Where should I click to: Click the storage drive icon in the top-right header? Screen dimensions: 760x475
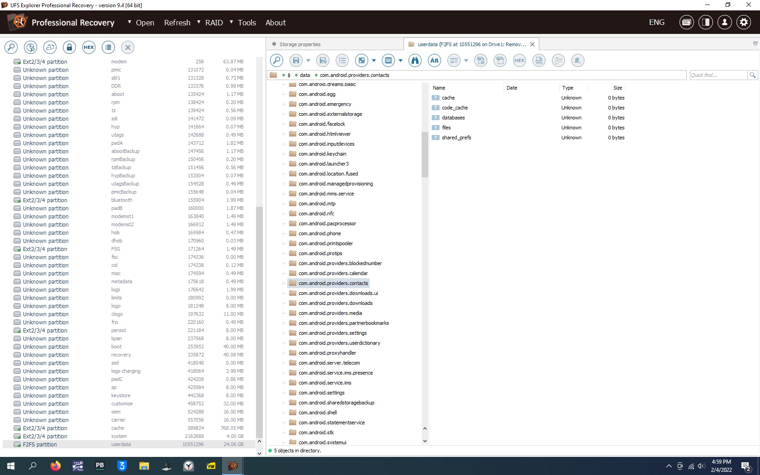coord(687,22)
